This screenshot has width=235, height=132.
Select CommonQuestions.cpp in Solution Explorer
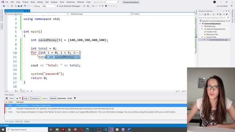[x=218, y=40]
